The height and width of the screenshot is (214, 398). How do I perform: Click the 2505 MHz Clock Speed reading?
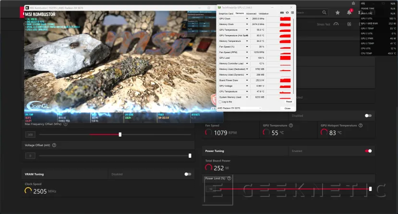pyautogui.click(x=45, y=191)
